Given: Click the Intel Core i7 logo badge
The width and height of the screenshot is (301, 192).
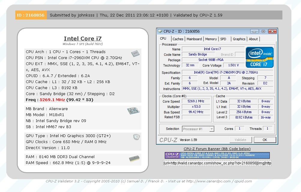Looking at the screenshot, I should 260,57.
